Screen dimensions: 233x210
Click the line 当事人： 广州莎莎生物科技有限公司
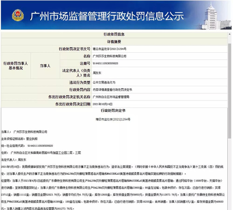click(24, 132)
